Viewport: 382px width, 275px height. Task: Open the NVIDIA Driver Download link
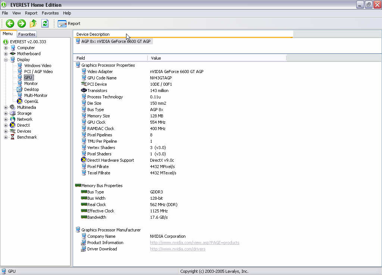tap(178, 249)
